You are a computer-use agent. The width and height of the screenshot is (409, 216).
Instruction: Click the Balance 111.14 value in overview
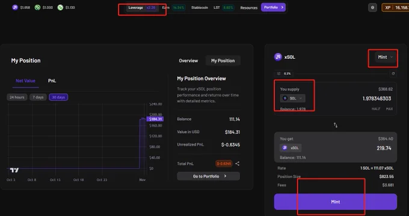tap(234, 119)
